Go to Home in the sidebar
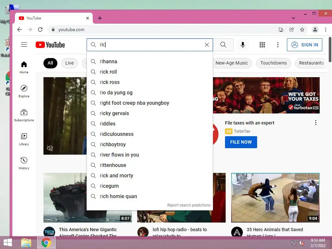 (x=24, y=67)
